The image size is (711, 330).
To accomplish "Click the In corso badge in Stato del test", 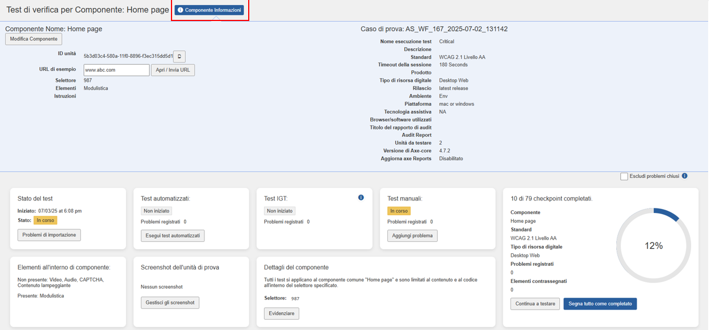I will tap(45, 220).
